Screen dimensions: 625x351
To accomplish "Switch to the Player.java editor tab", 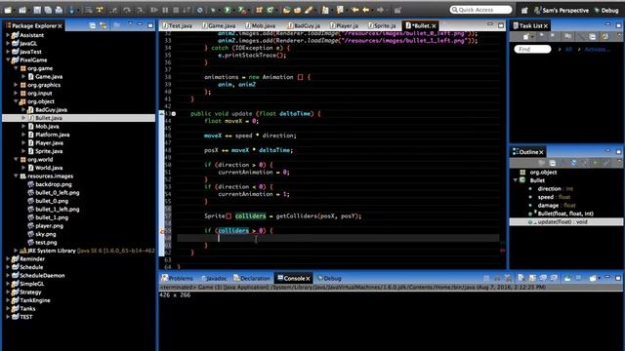I will click(344, 26).
